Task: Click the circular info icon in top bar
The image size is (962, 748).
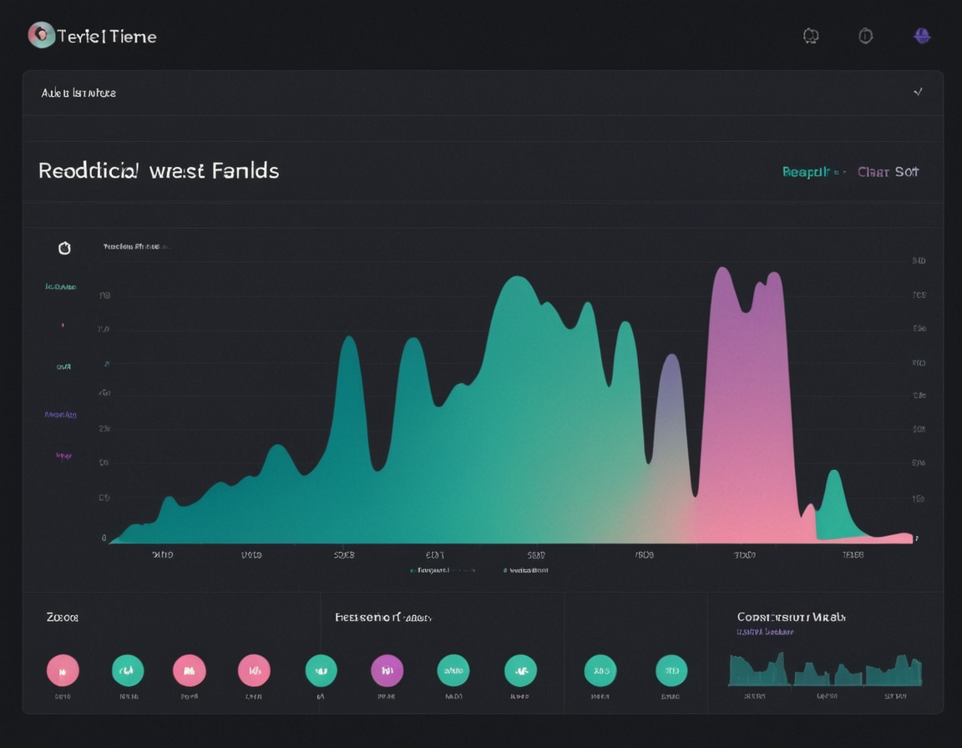Action: point(865,36)
